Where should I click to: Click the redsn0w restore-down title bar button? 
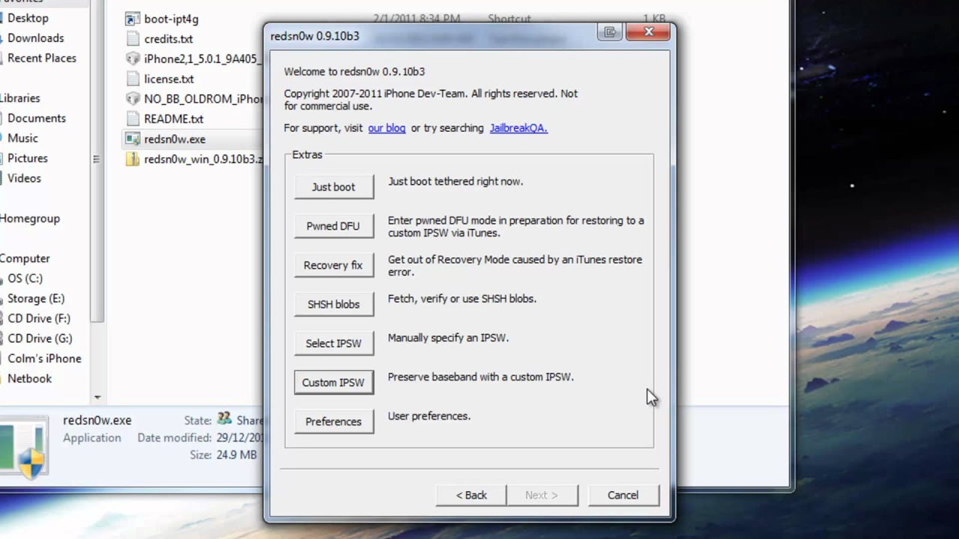tap(610, 32)
